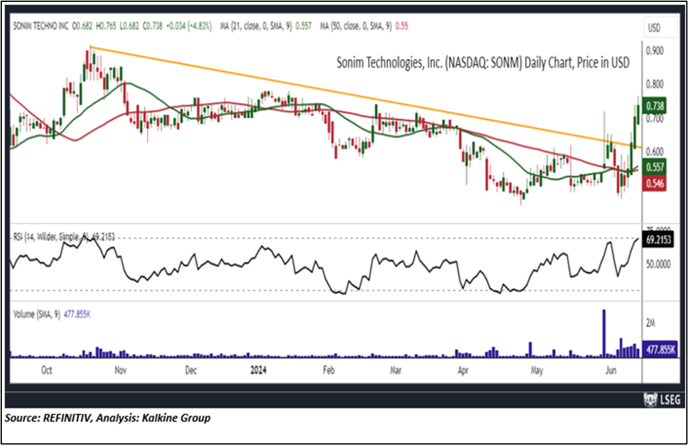The width and height of the screenshot is (688, 445).
Task: Click the tallest volume bar near June
Action: pyautogui.click(x=604, y=333)
